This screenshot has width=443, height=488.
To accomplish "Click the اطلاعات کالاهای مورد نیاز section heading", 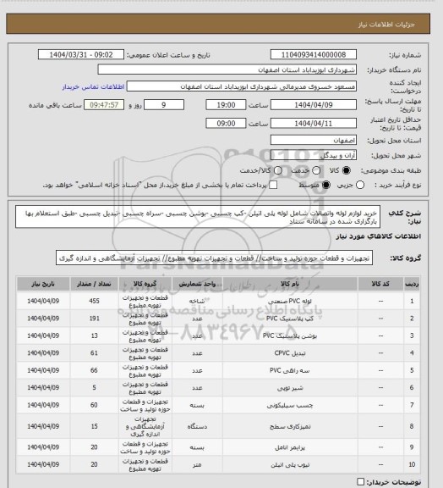I will 379,236.
